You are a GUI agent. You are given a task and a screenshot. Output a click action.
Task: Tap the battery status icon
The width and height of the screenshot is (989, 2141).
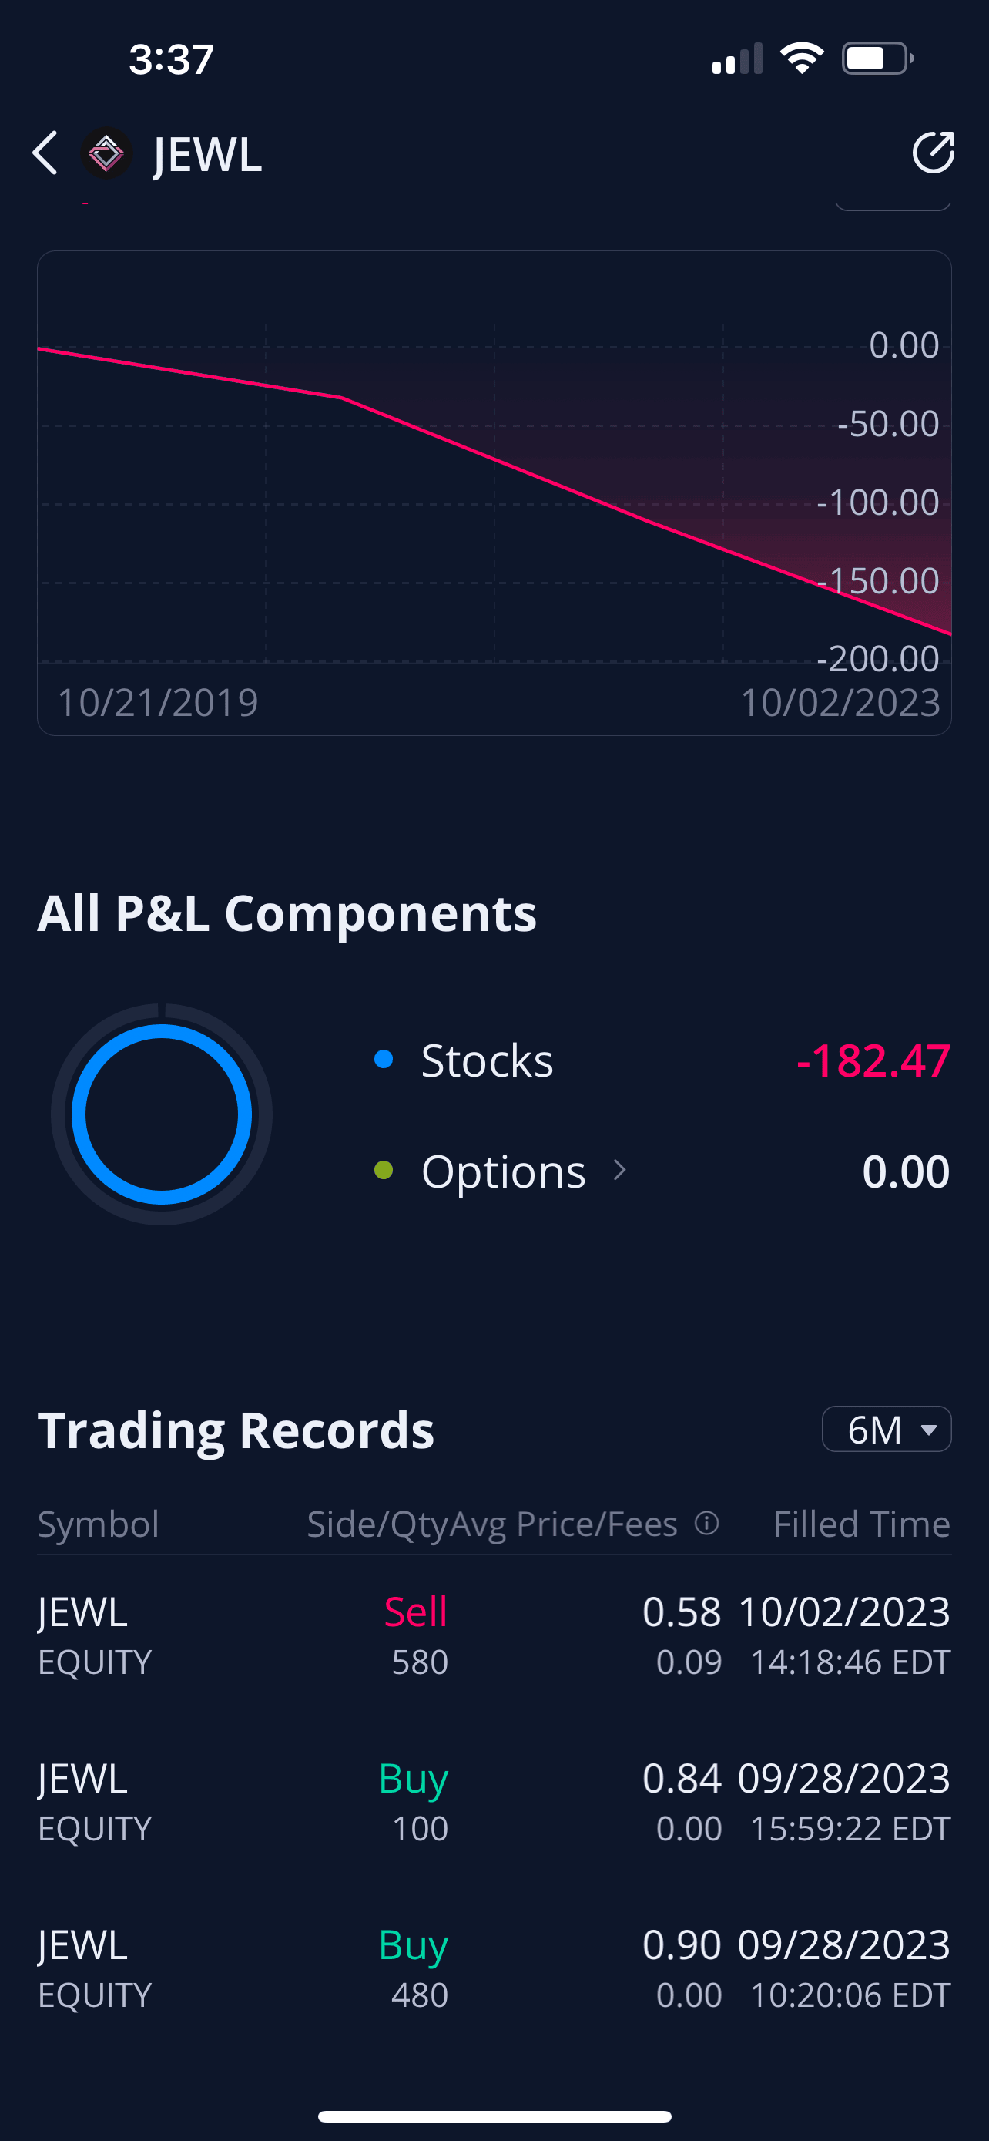[x=877, y=59]
